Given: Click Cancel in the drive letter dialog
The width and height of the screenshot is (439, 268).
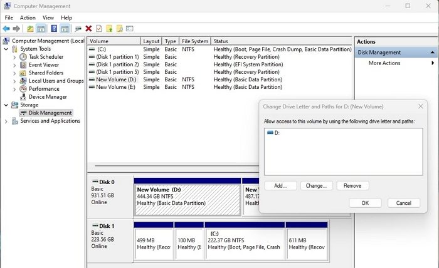Looking at the screenshot, I should pos(404,203).
